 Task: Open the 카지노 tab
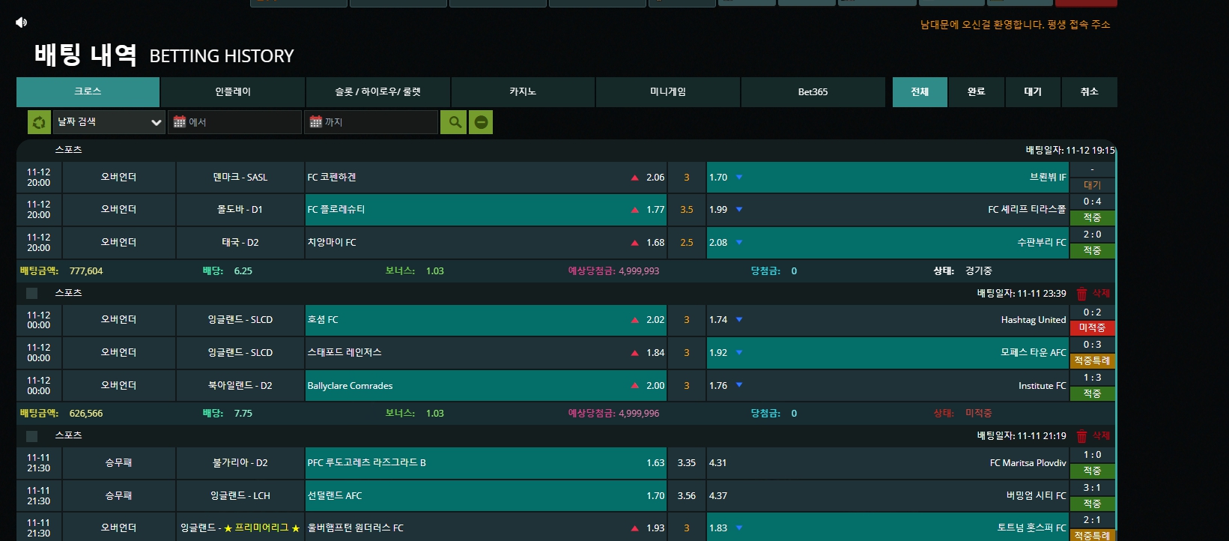pos(523,92)
